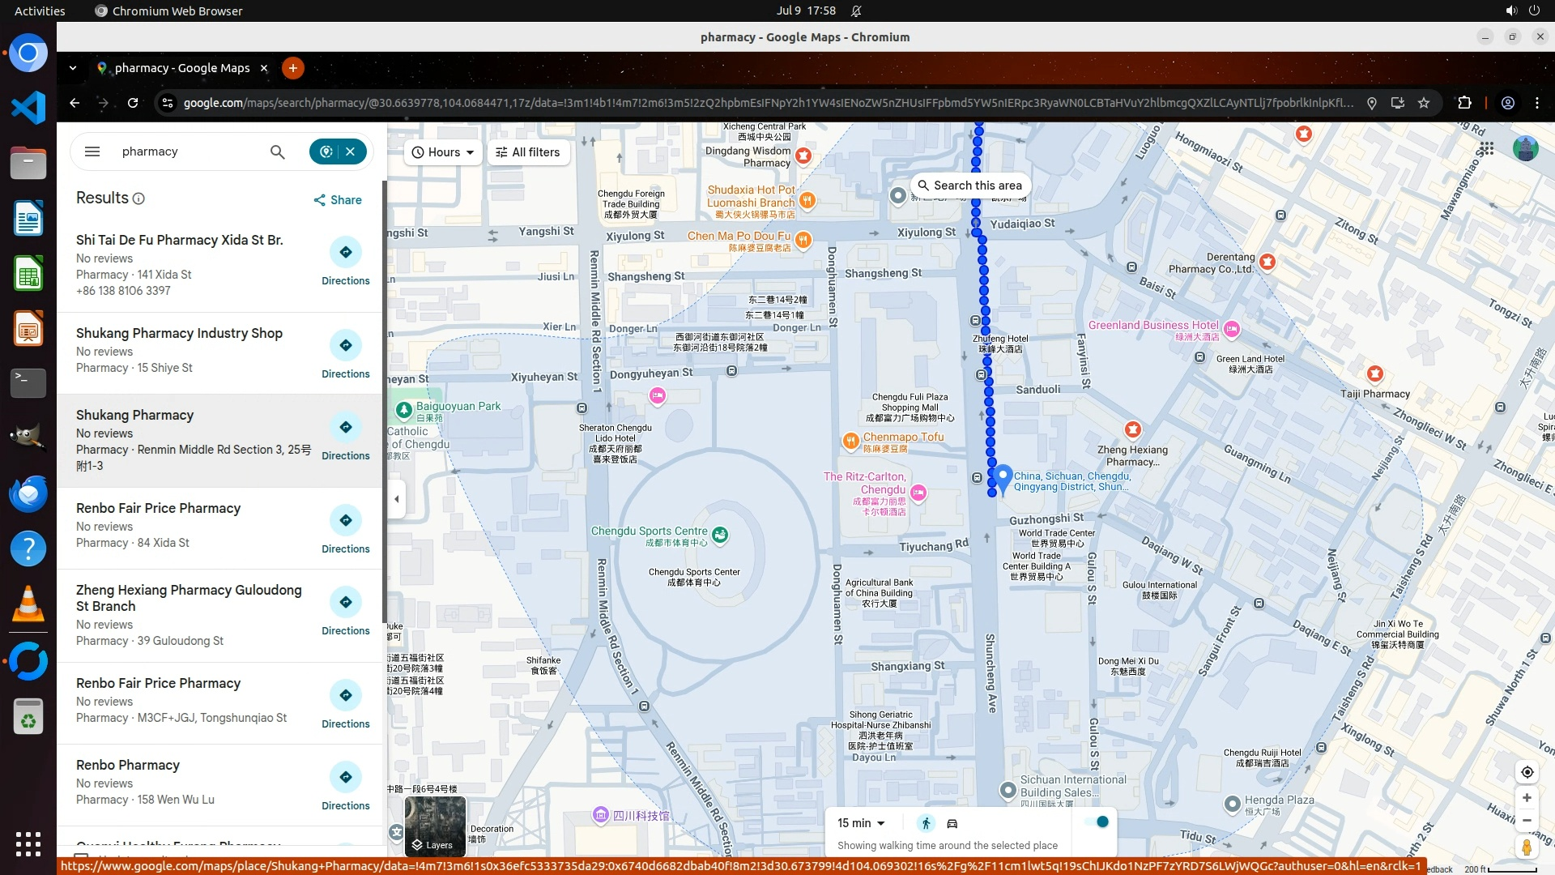The height and width of the screenshot is (875, 1555).
Task: Collapse the side results panel
Action: [x=396, y=499]
